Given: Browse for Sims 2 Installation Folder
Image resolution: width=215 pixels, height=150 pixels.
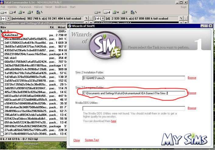Looking at the screenshot, I should point(192,78).
